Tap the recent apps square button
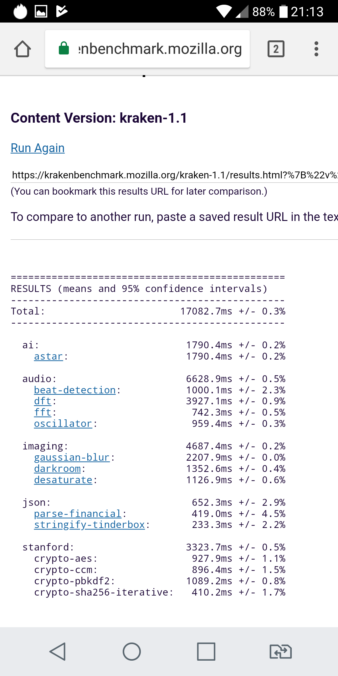The height and width of the screenshot is (676, 338). [x=206, y=652]
